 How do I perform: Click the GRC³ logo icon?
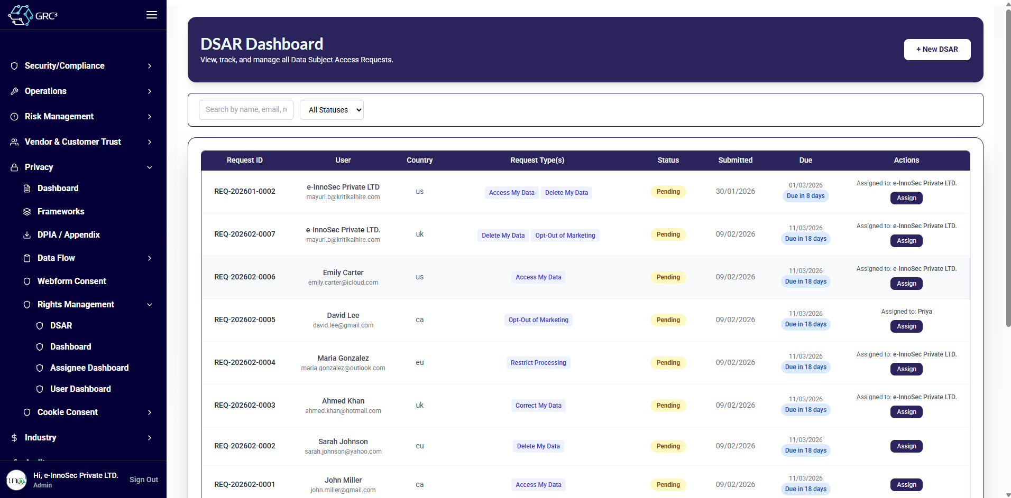click(x=21, y=15)
